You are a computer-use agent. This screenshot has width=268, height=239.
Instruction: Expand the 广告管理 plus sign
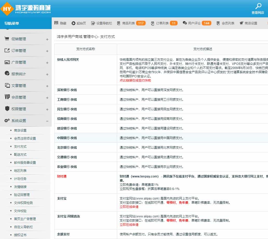tap(47, 63)
